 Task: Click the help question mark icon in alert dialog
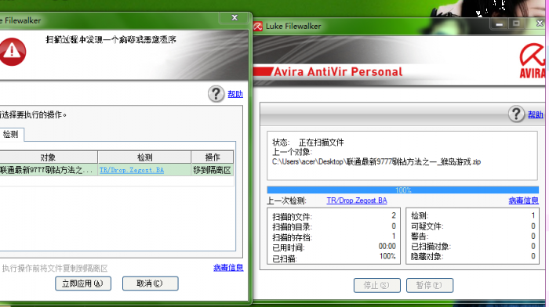coord(216,94)
